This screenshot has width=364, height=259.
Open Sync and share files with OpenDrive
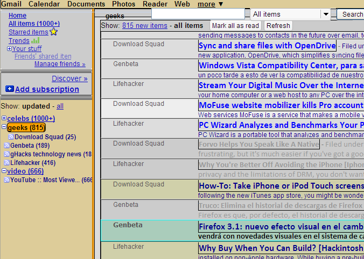[x=267, y=46]
